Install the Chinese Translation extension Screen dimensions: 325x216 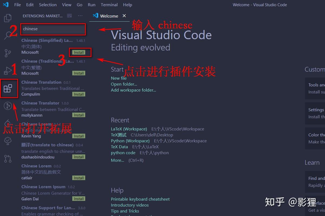(x=78, y=94)
